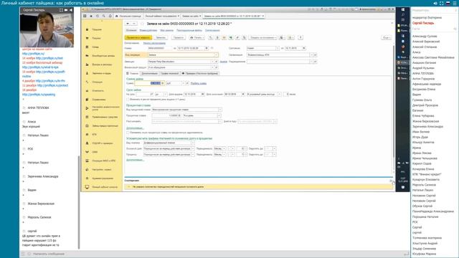This screenshot has height=258, width=459.
Task: Open the profkpk.ru/protect chat link
Action: click(x=52, y=85)
